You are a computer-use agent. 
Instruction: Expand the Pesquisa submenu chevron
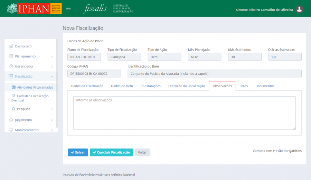click(52, 109)
